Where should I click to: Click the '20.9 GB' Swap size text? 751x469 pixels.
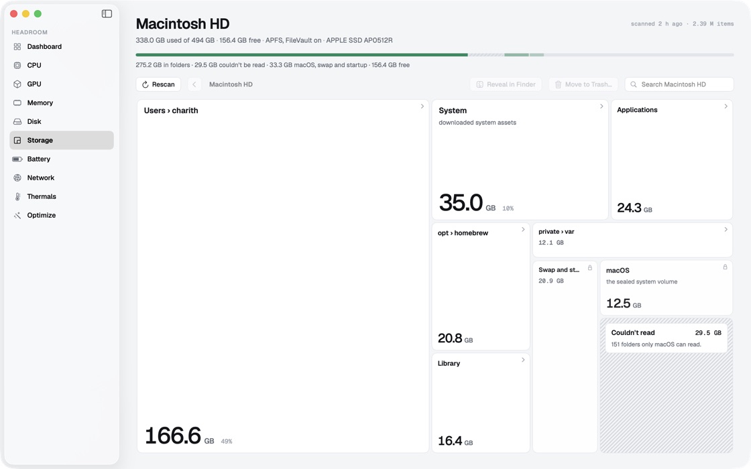point(551,281)
